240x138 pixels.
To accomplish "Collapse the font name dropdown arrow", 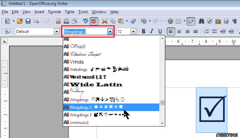I will coord(110,31).
